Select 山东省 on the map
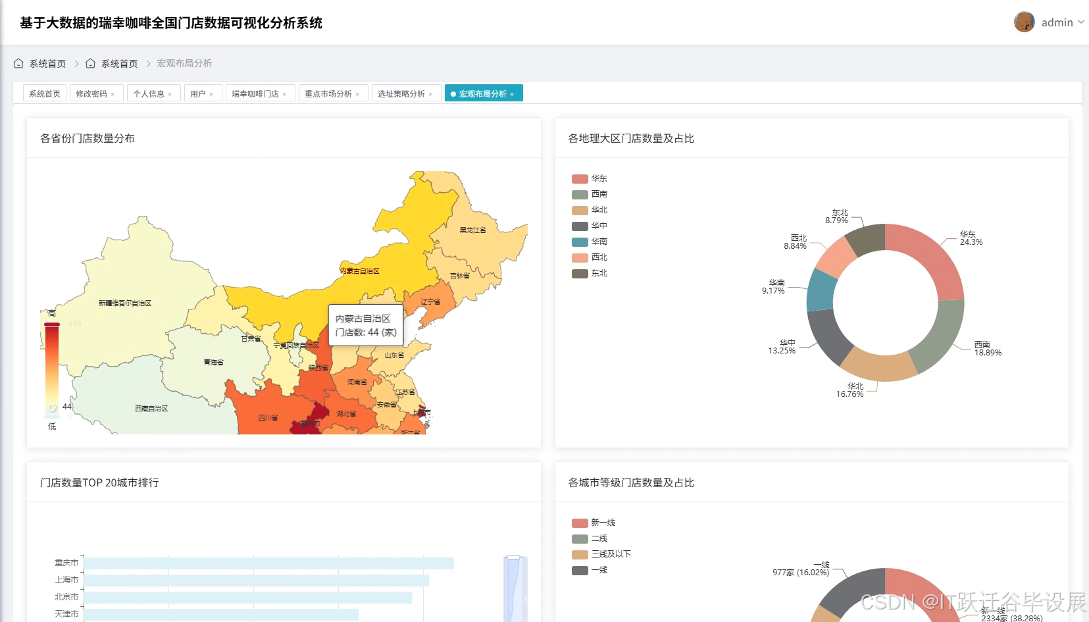 pyautogui.click(x=395, y=355)
